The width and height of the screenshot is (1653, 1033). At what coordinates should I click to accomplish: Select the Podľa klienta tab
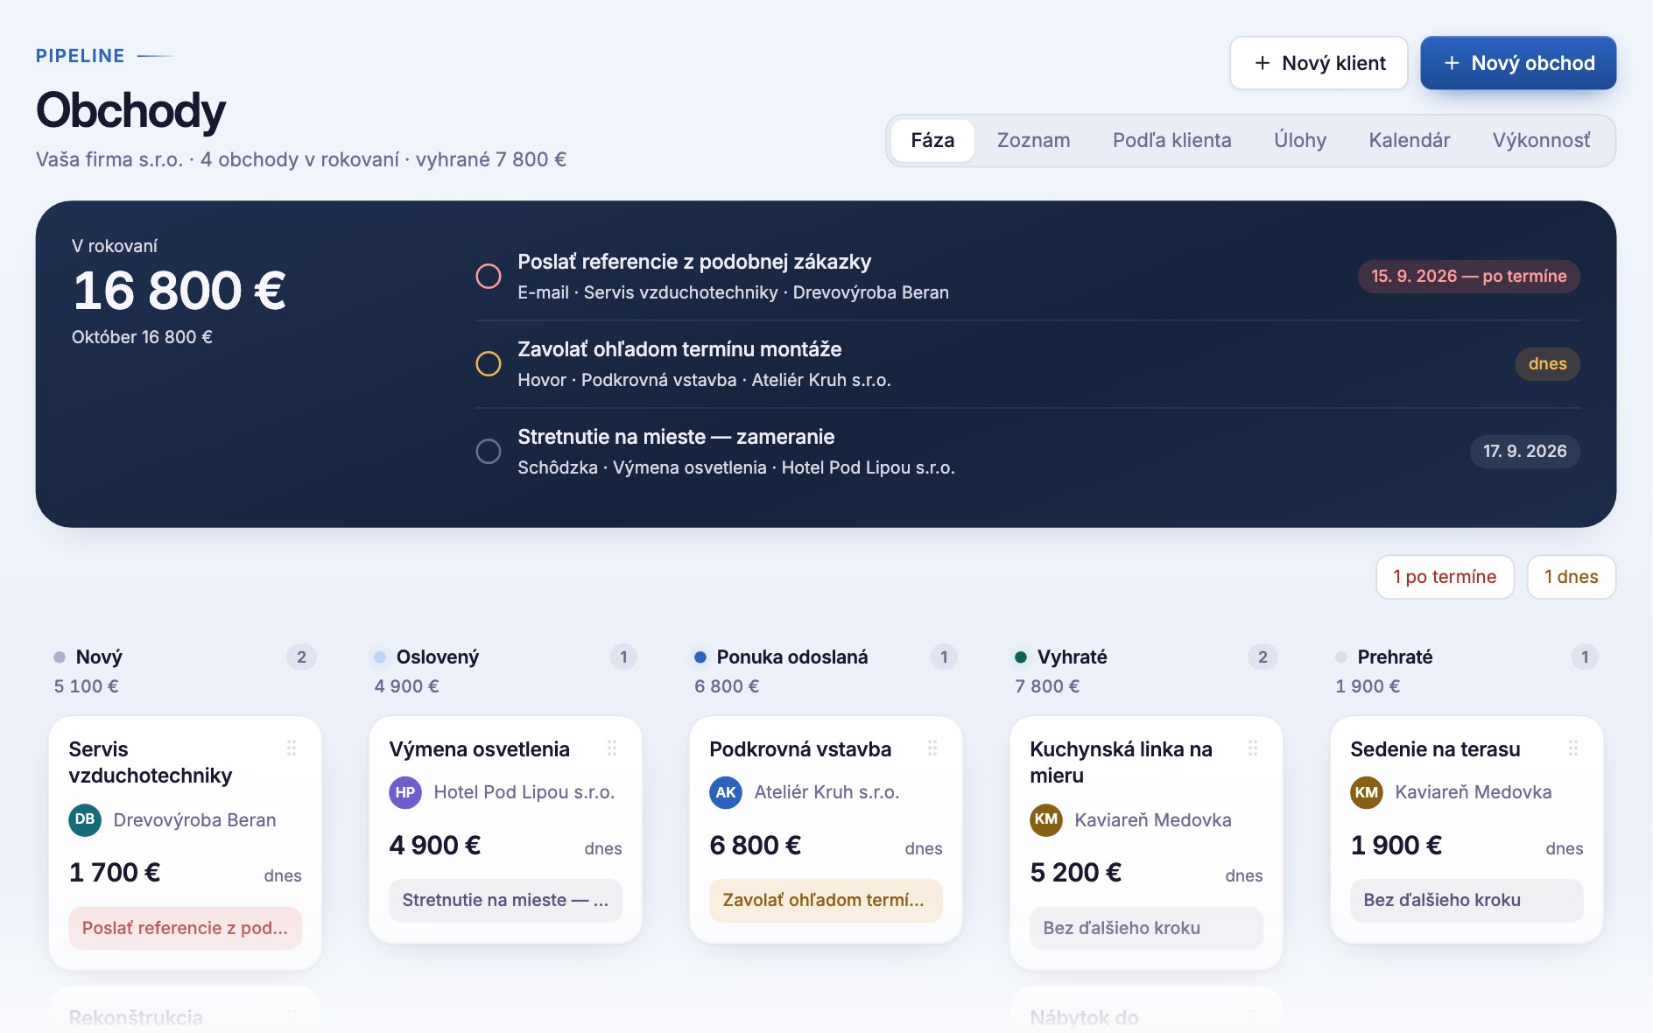1171,140
